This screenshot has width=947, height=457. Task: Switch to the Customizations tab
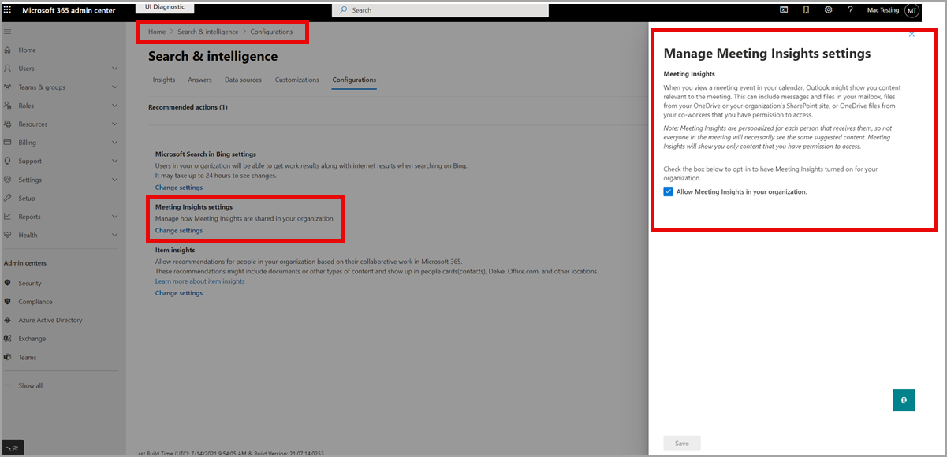pyautogui.click(x=296, y=80)
